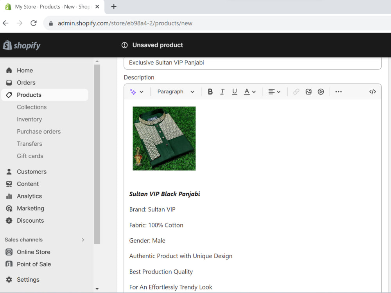Click 'Authentic Product with Unique Design' text
Viewport: 391px width, 293px height.
pyautogui.click(x=181, y=256)
